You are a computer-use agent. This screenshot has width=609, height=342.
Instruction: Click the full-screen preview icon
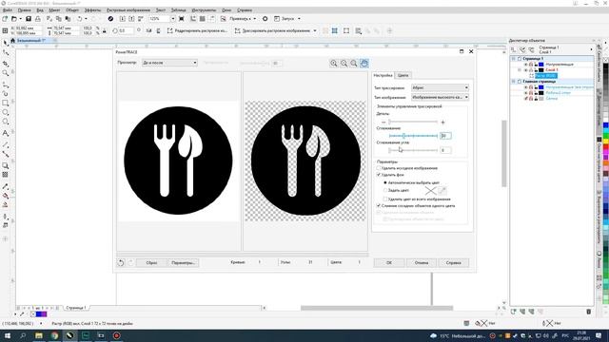coord(182,19)
